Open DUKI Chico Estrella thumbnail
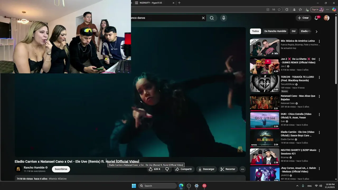The image size is (338, 190). pyautogui.click(x=265, y=121)
